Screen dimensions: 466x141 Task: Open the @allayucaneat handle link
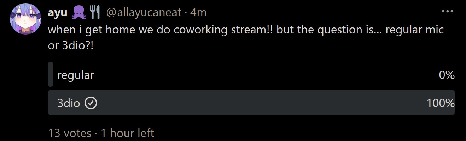[144, 13]
